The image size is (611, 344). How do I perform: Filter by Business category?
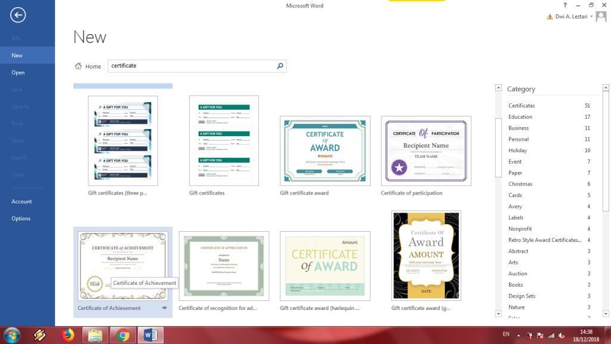coord(519,128)
